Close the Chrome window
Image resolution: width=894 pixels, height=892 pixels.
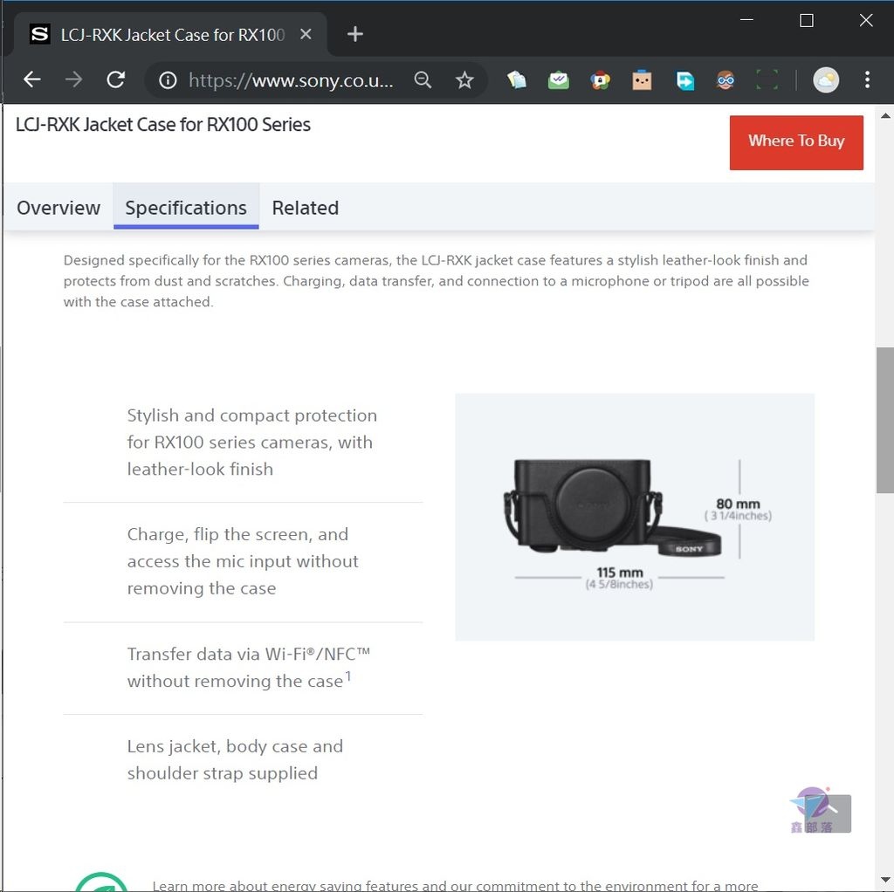coord(866,21)
